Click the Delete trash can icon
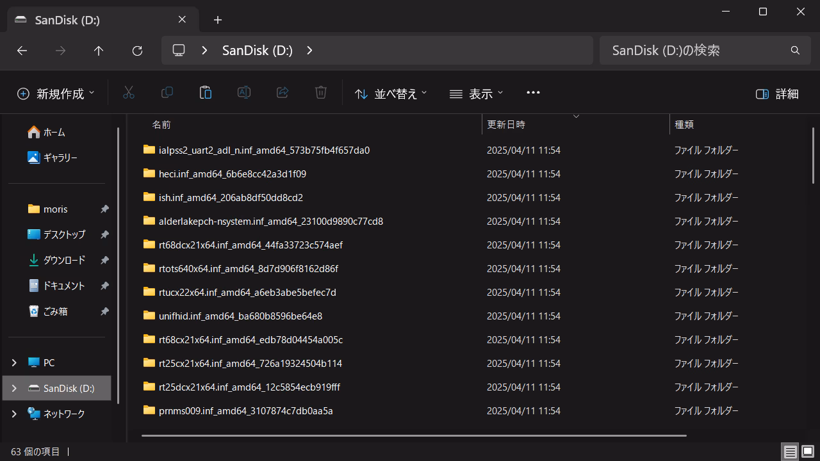 321,93
